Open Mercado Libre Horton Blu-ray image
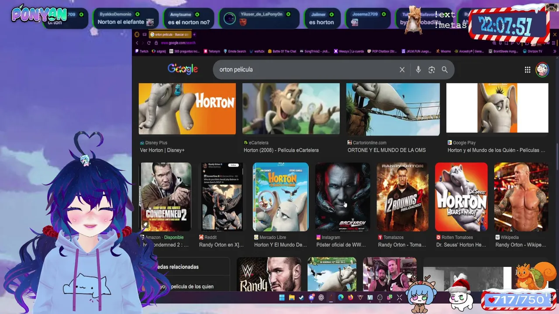 pyautogui.click(x=280, y=197)
